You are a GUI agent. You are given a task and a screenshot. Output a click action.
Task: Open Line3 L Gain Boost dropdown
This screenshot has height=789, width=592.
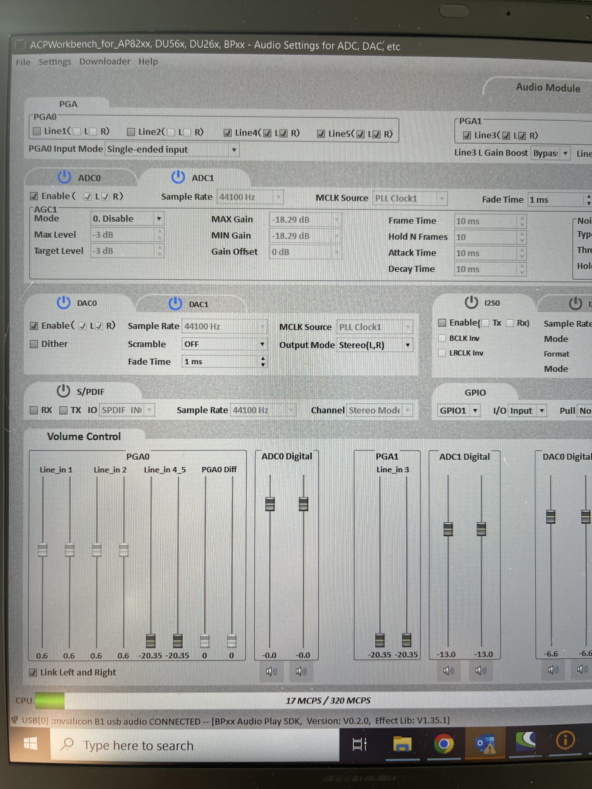[551, 153]
